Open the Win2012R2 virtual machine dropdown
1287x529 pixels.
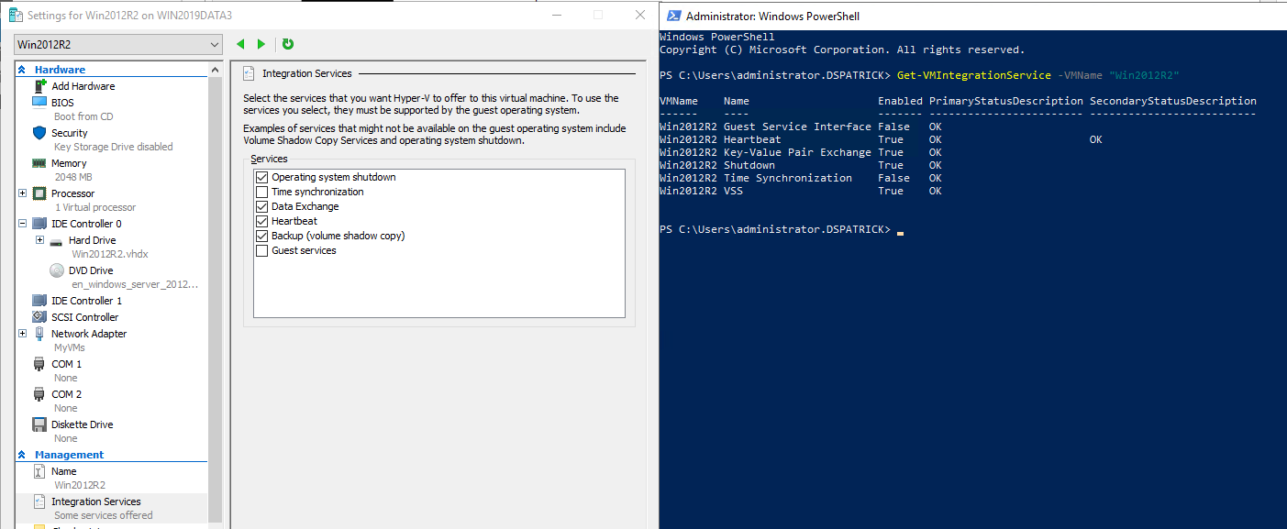coord(118,44)
